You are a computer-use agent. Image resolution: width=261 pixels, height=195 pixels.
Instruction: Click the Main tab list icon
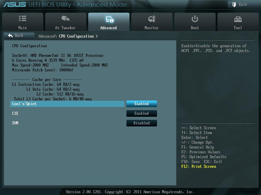[x=23, y=18]
